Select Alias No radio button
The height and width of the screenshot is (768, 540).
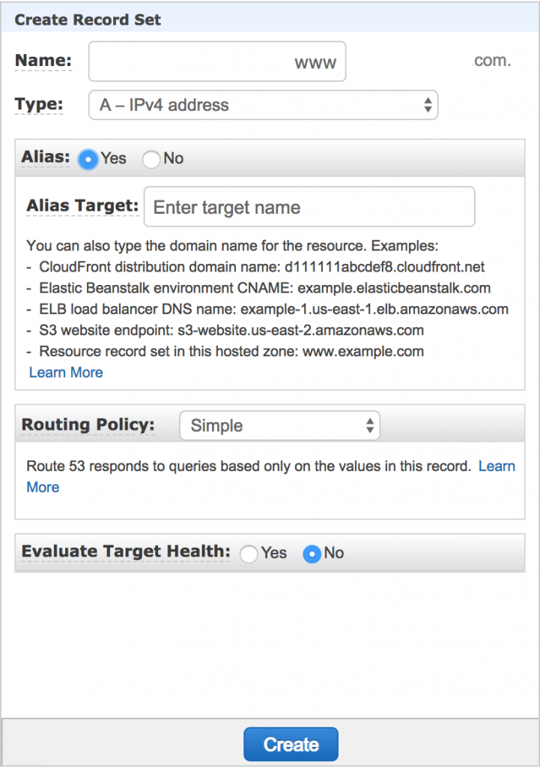(151, 159)
